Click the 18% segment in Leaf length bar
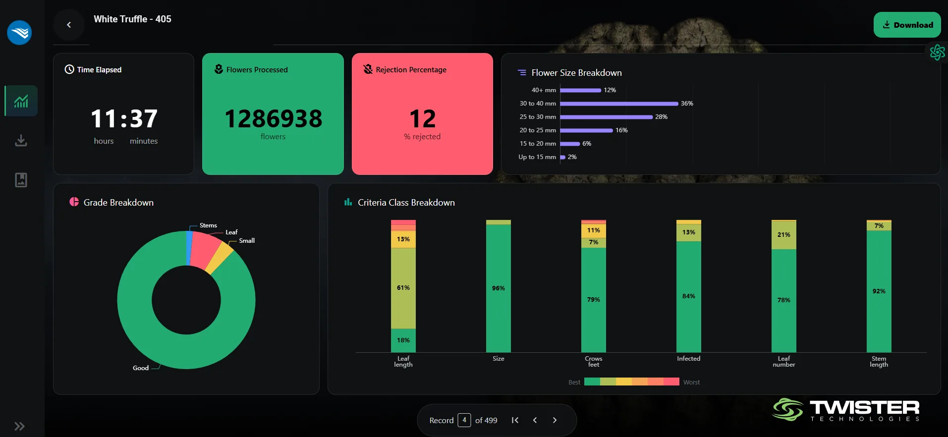 [x=403, y=340]
